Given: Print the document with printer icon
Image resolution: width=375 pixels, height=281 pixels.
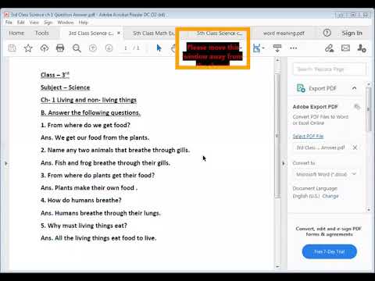Looking at the screenshot, I should [60, 48].
